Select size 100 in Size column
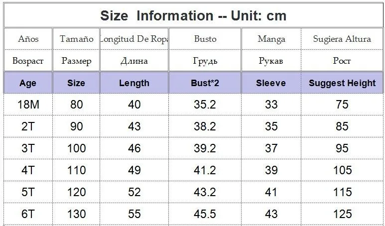 [x=76, y=148]
